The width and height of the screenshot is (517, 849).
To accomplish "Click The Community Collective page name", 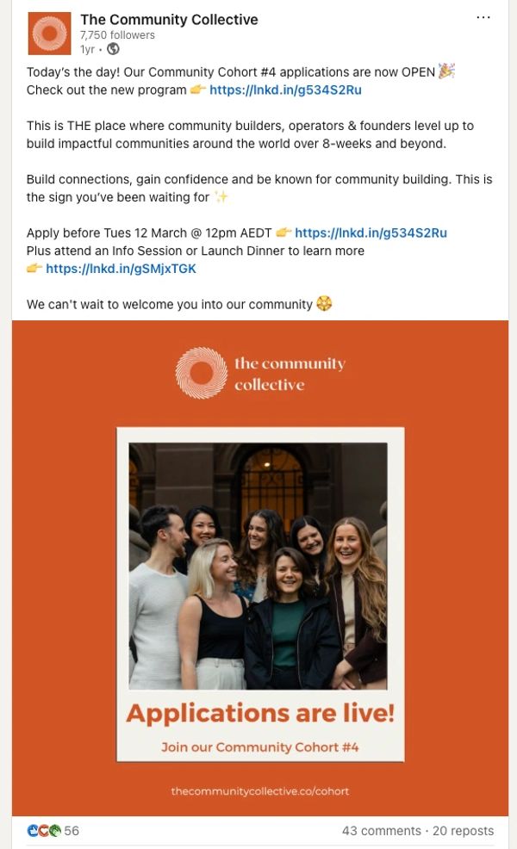I will click(169, 19).
